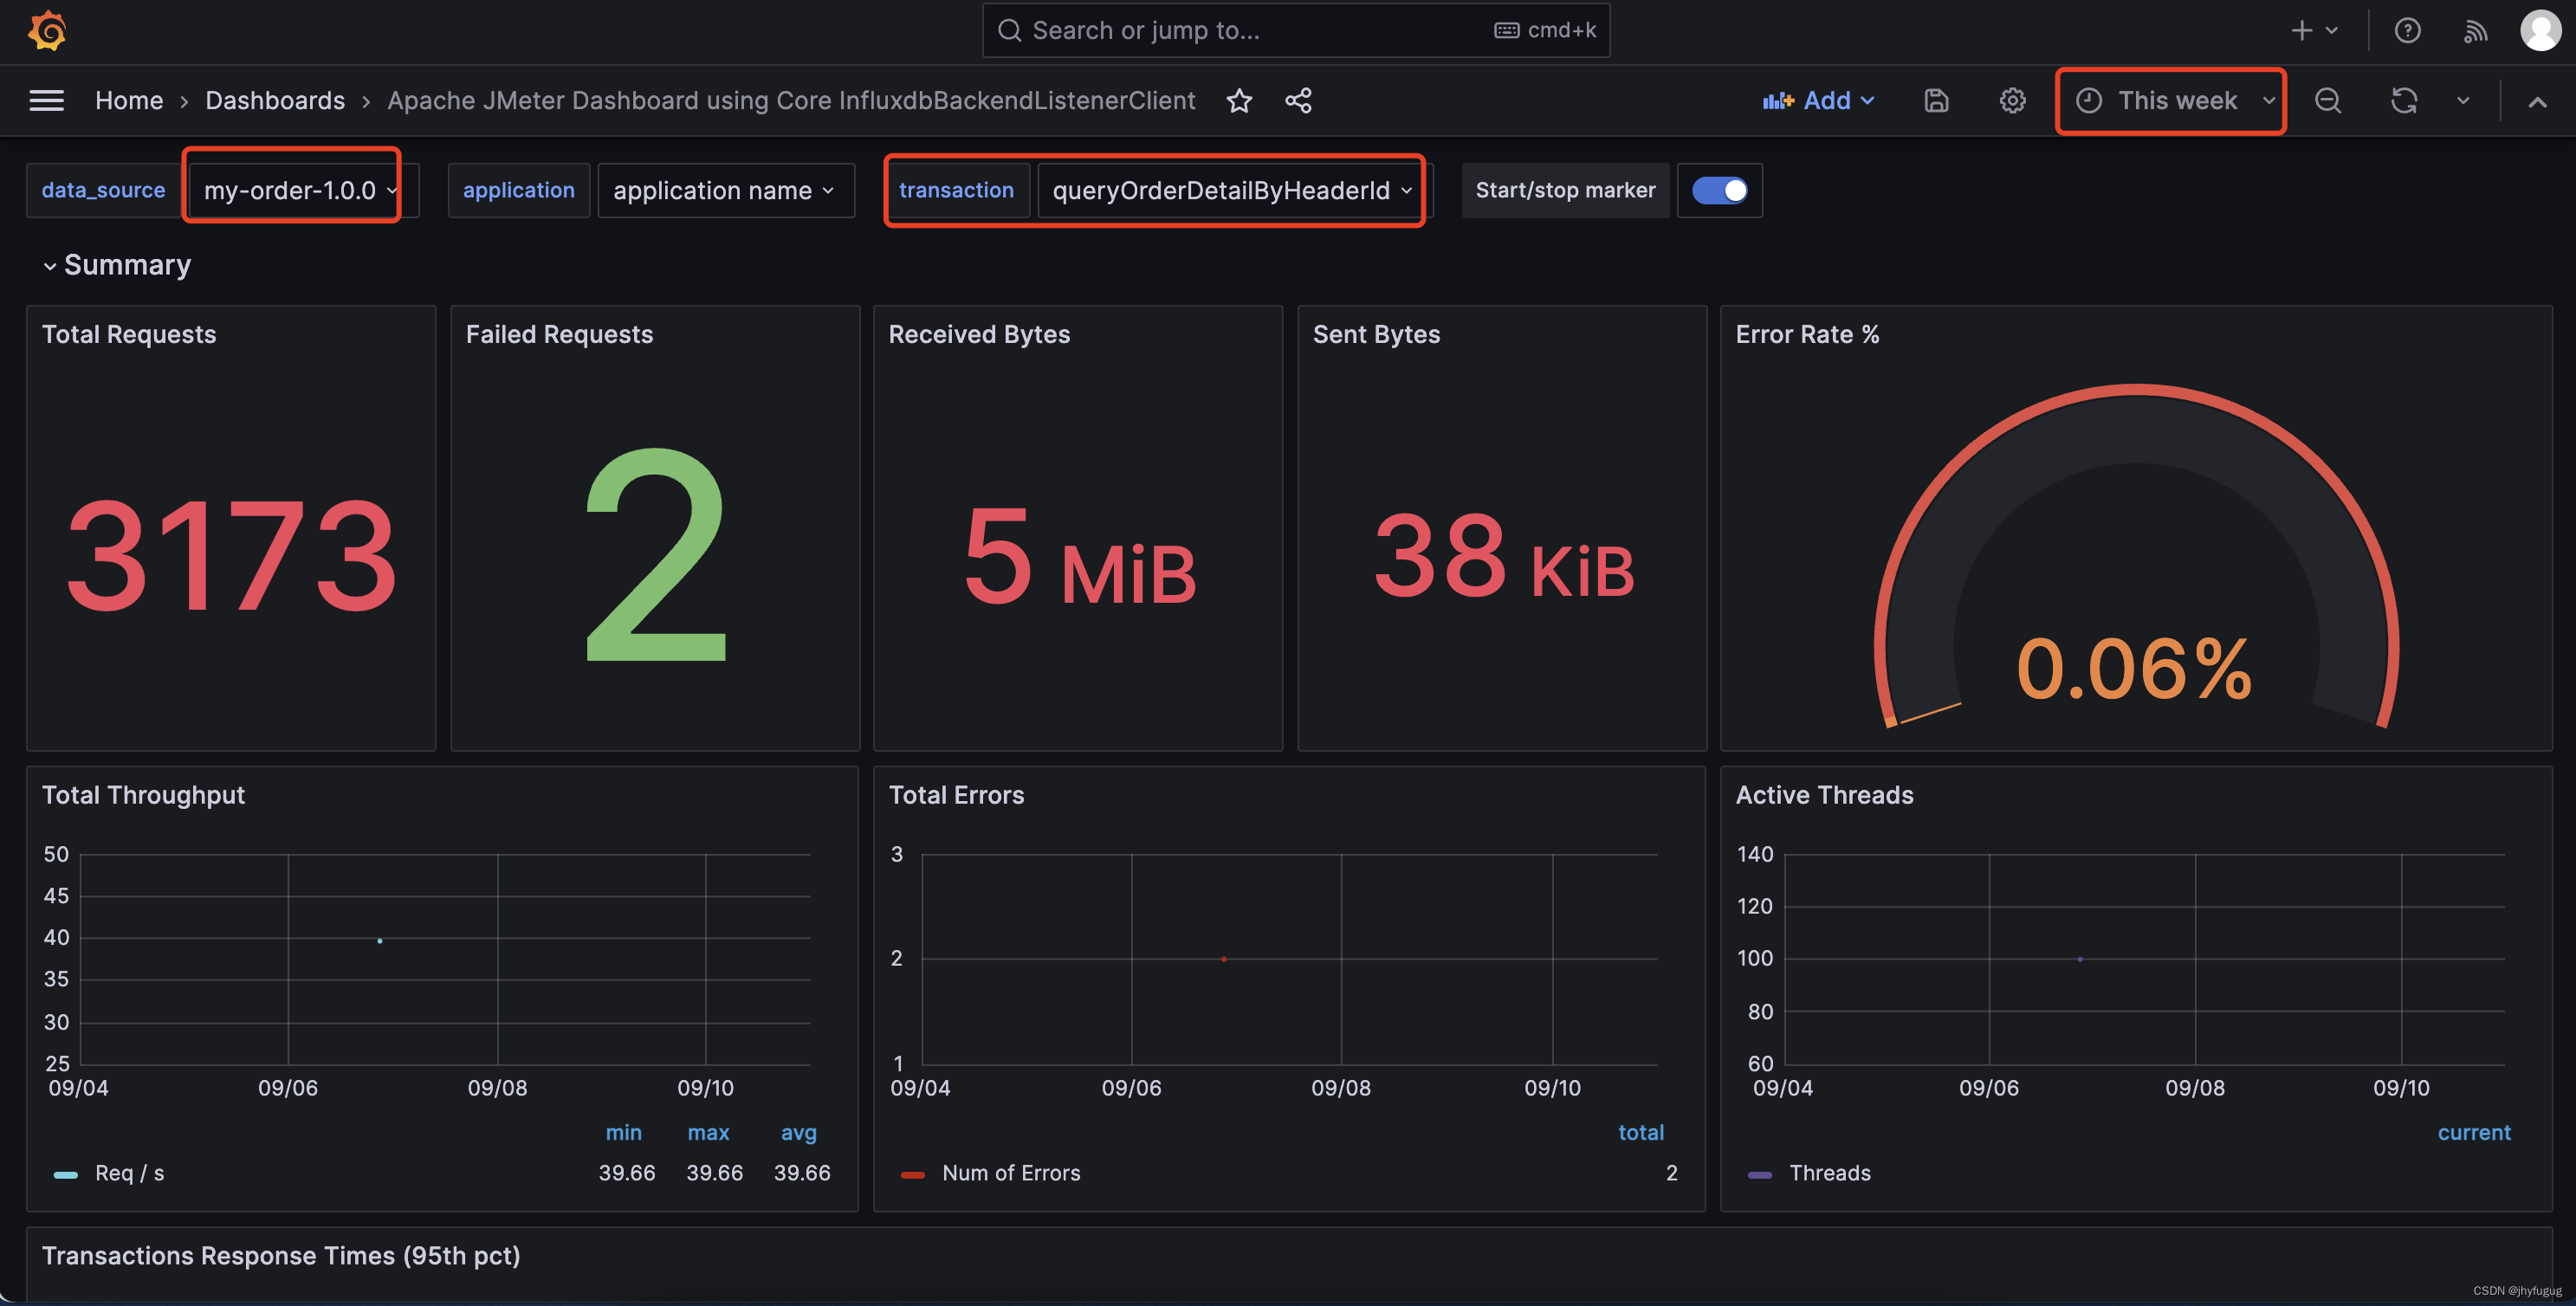The image size is (2576, 1306).
Task: Navigate to Dashboards breadcrumb
Action: click(x=275, y=100)
